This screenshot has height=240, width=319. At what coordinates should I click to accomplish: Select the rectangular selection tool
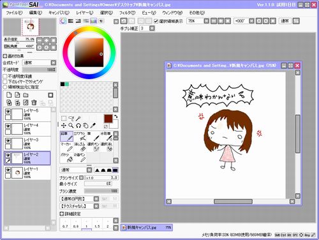click(x=64, y=118)
